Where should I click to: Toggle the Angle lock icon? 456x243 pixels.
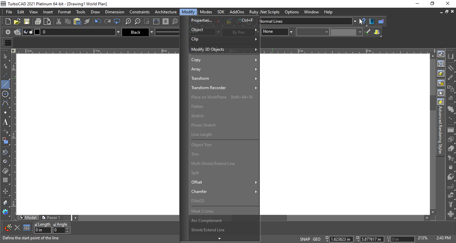[55, 224]
